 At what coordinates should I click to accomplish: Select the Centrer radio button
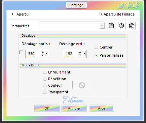coord(96,48)
